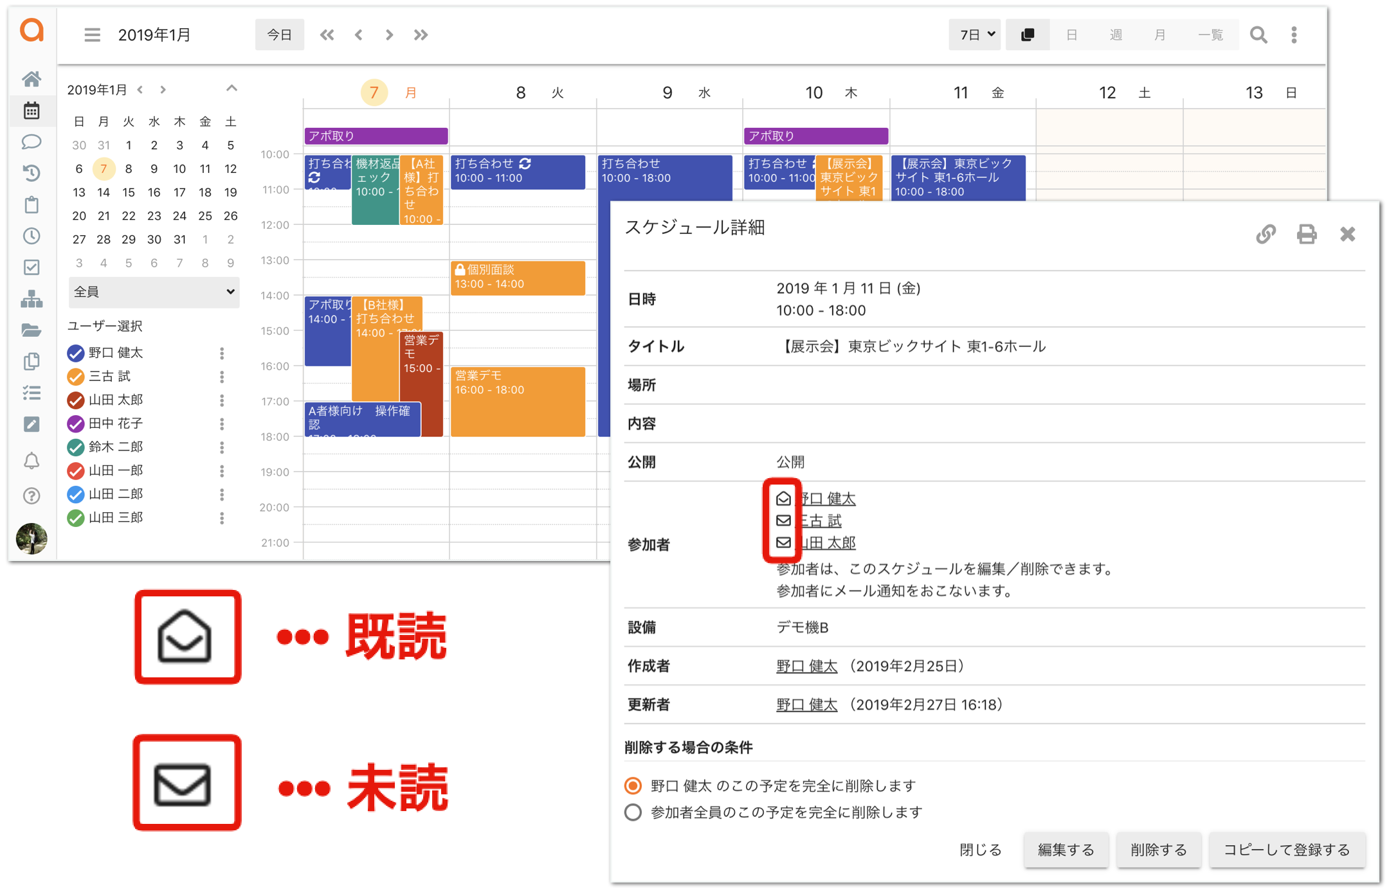Switch to 日 day view

click(x=1071, y=35)
